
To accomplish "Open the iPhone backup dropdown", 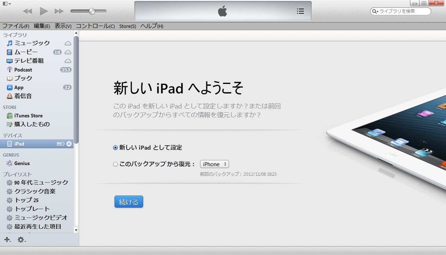I will pos(214,164).
